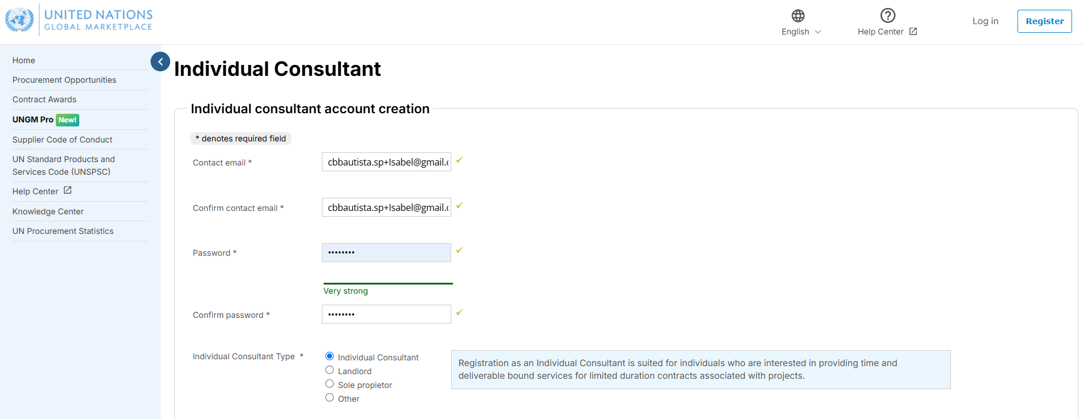The height and width of the screenshot is (419, 1083).
Task: Open Procurement Opportunities in sidebar
Action: [x=64, y=80]
